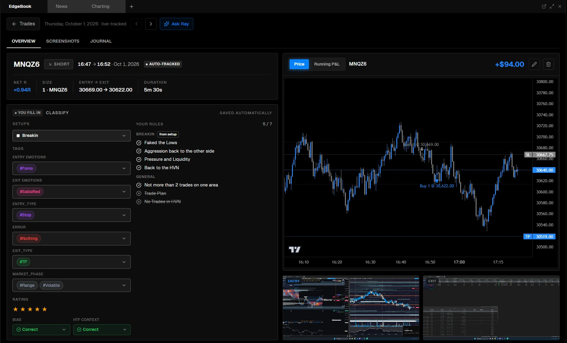Viewport: 567px width, 343px height.
Task: Open the Breakin setups dropdown
Action: pos(71,136)
